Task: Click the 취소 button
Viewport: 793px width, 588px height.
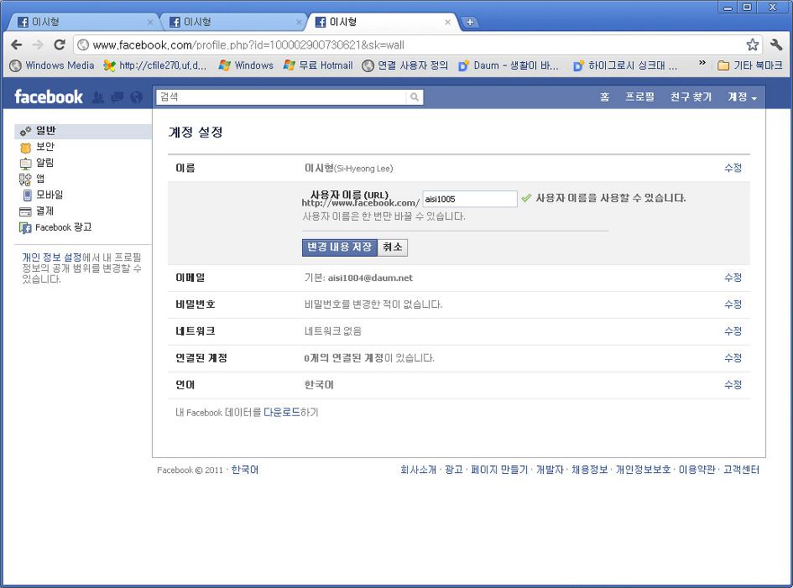Action: pyautogui.click(x=393, y=247)
